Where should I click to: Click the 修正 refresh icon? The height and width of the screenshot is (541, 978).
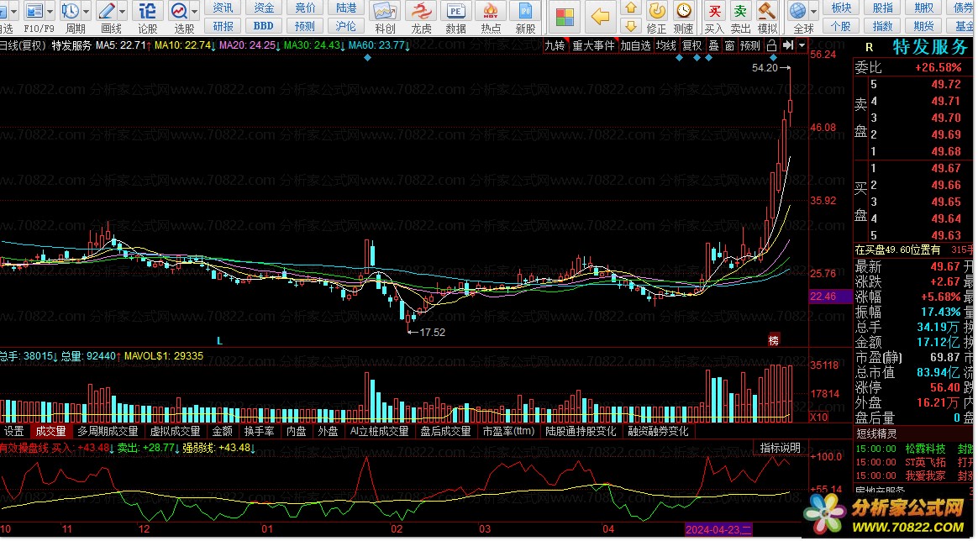tap(657, 11)
